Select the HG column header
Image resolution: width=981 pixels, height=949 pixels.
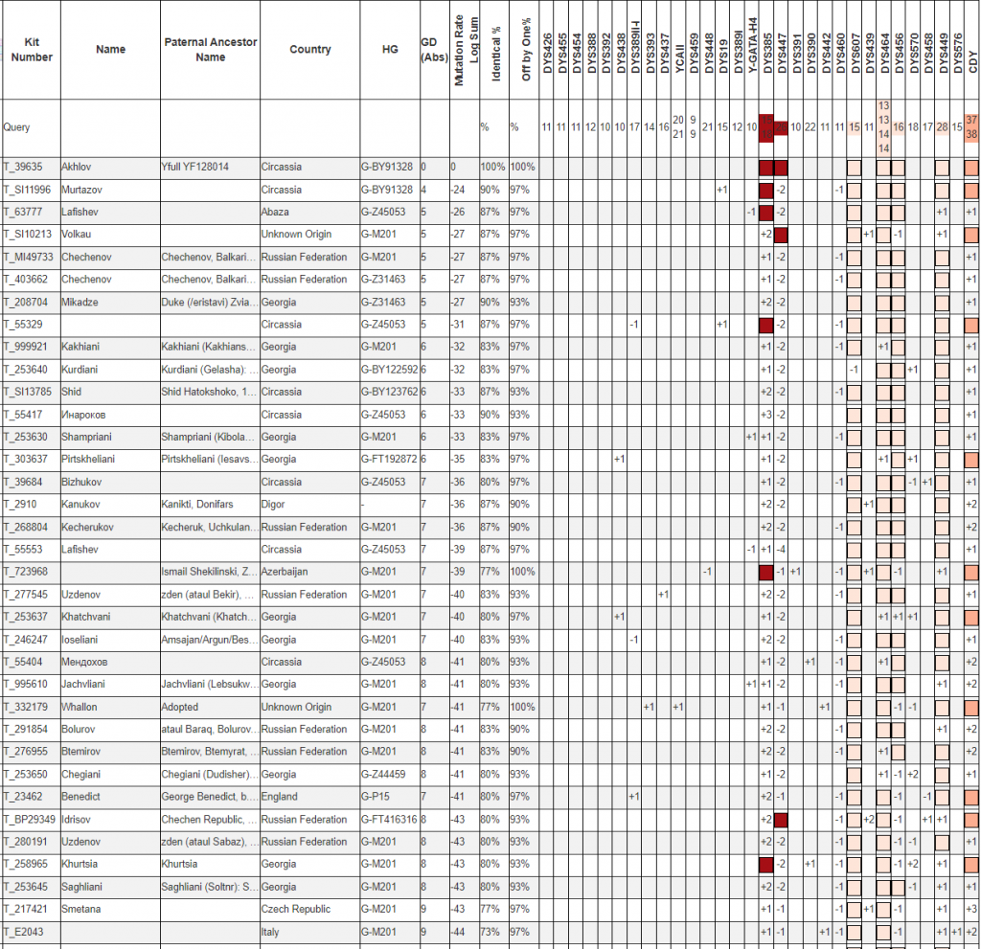(389, 50)
